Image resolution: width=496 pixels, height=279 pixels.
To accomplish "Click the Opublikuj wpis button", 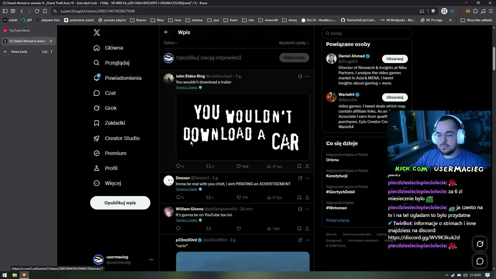I will pos(120,203).
